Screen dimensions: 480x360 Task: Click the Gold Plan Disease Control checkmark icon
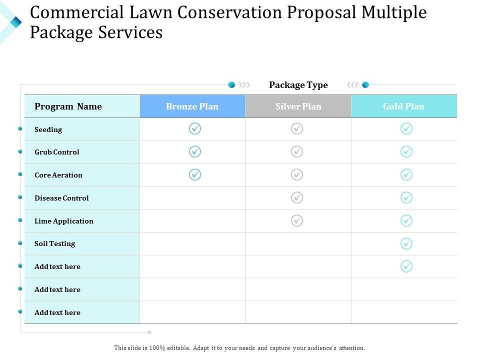click(x=406, y=197)
